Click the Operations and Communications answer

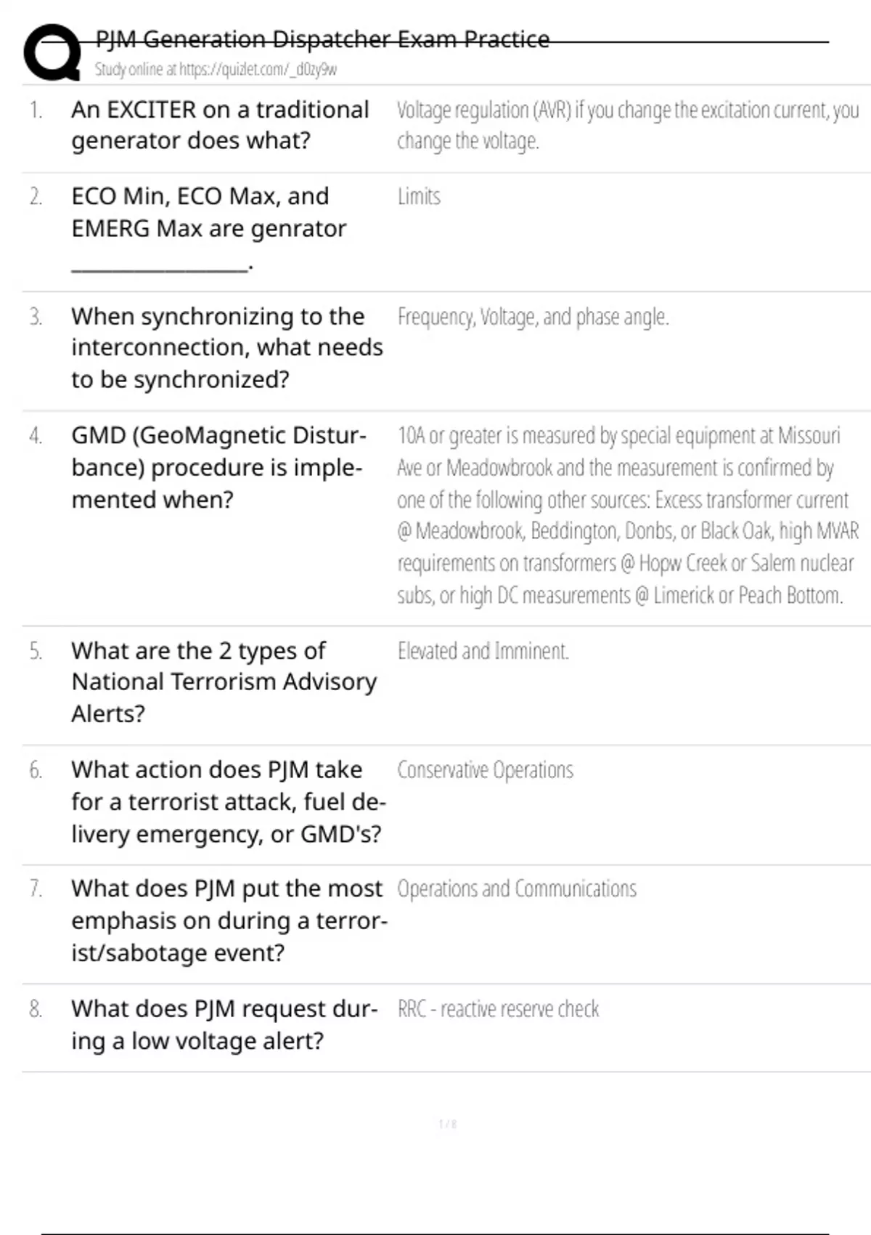(517, 889)
